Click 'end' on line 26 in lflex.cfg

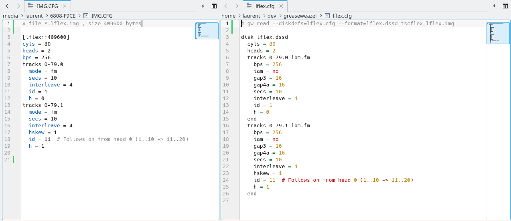[x=252, y=194]
